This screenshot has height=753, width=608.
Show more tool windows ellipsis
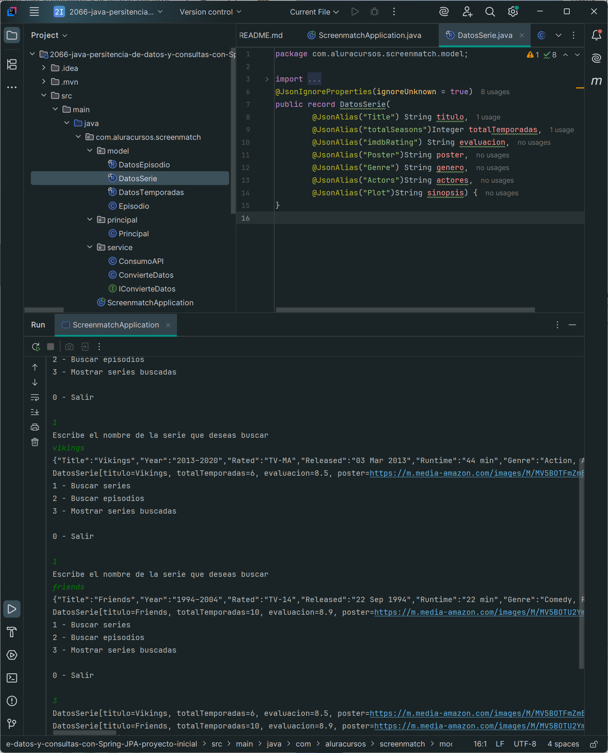pyautogui.click(x=12, y=87)
